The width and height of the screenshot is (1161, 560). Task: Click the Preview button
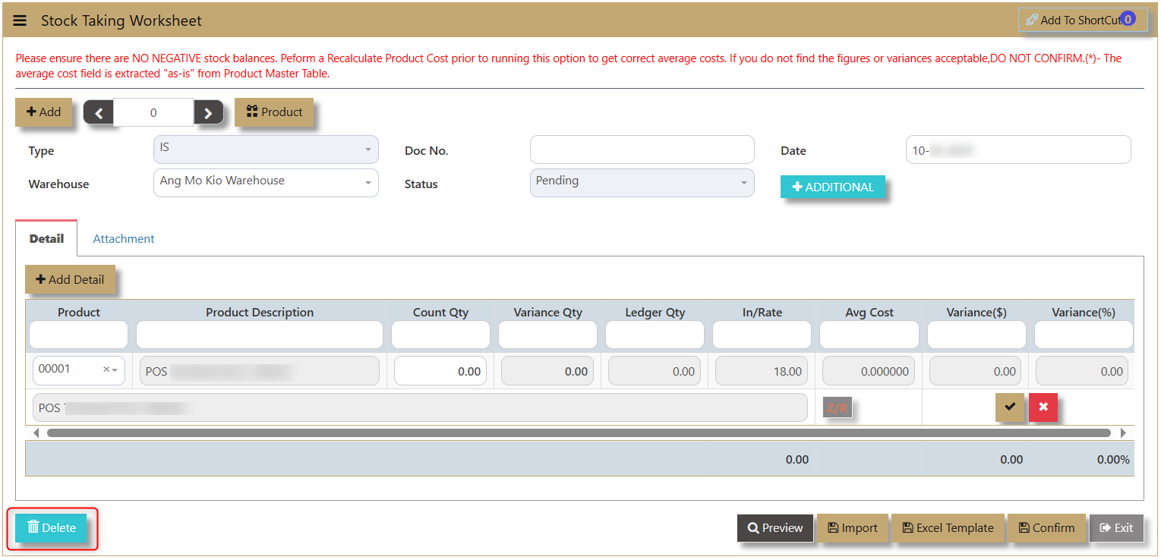click(775, 528)
